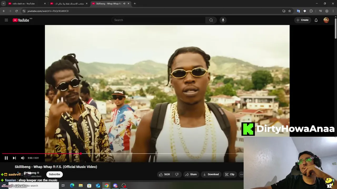
Task: Click the video title 'Skillibeng - Whap Whap ft F.S.'
Action: 56,167
